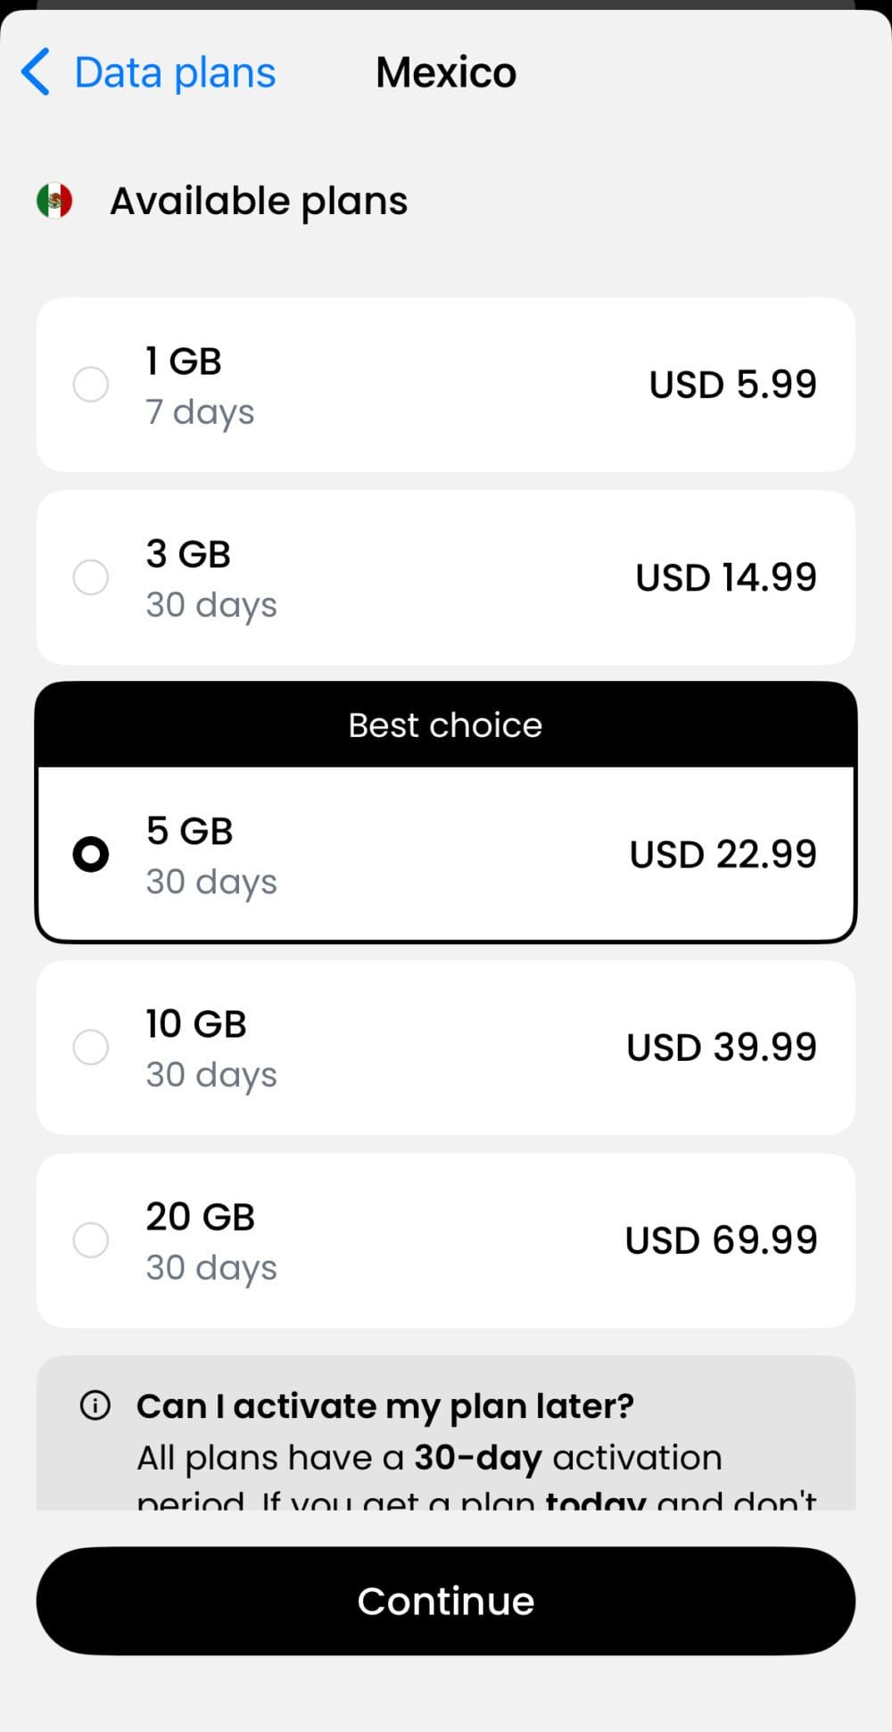
Task: Open 'Can I activate my plan later?' info
Action: tap(384, 1406)
